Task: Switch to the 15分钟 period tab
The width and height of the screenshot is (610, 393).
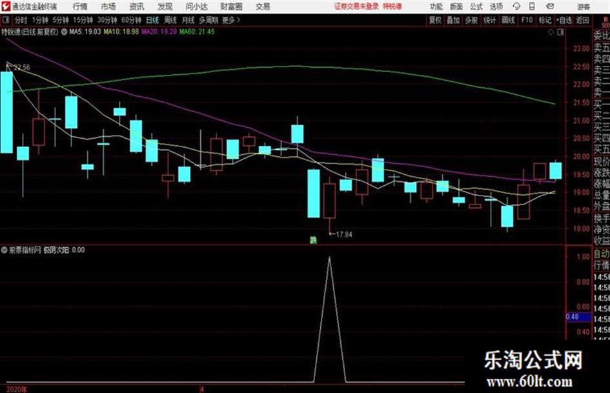Action: tap(83, 20)
